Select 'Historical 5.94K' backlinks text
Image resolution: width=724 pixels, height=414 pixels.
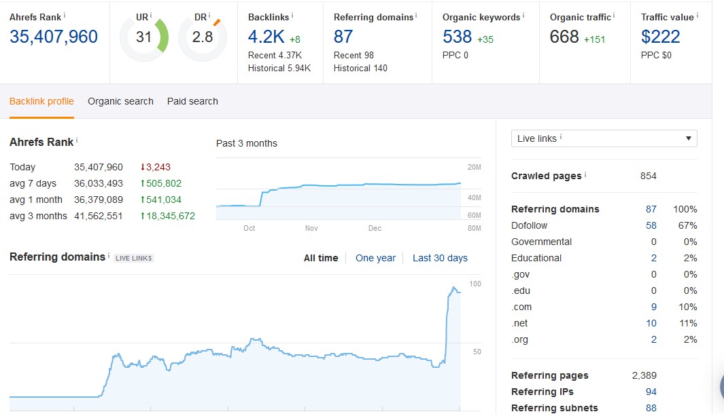(x=279, y=69)
